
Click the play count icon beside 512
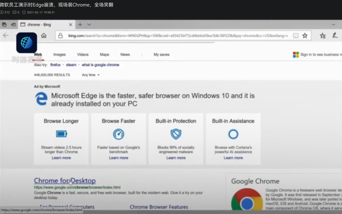click(2, 13)
